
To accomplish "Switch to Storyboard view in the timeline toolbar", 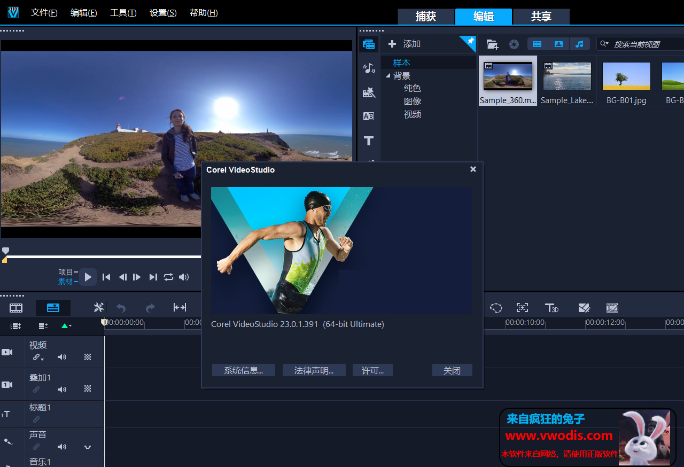I will (15, 308).
